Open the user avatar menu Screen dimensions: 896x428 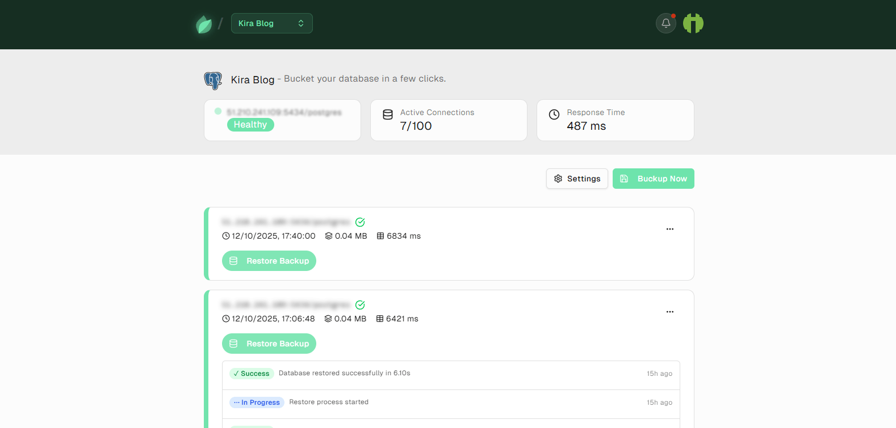point(693,23)
